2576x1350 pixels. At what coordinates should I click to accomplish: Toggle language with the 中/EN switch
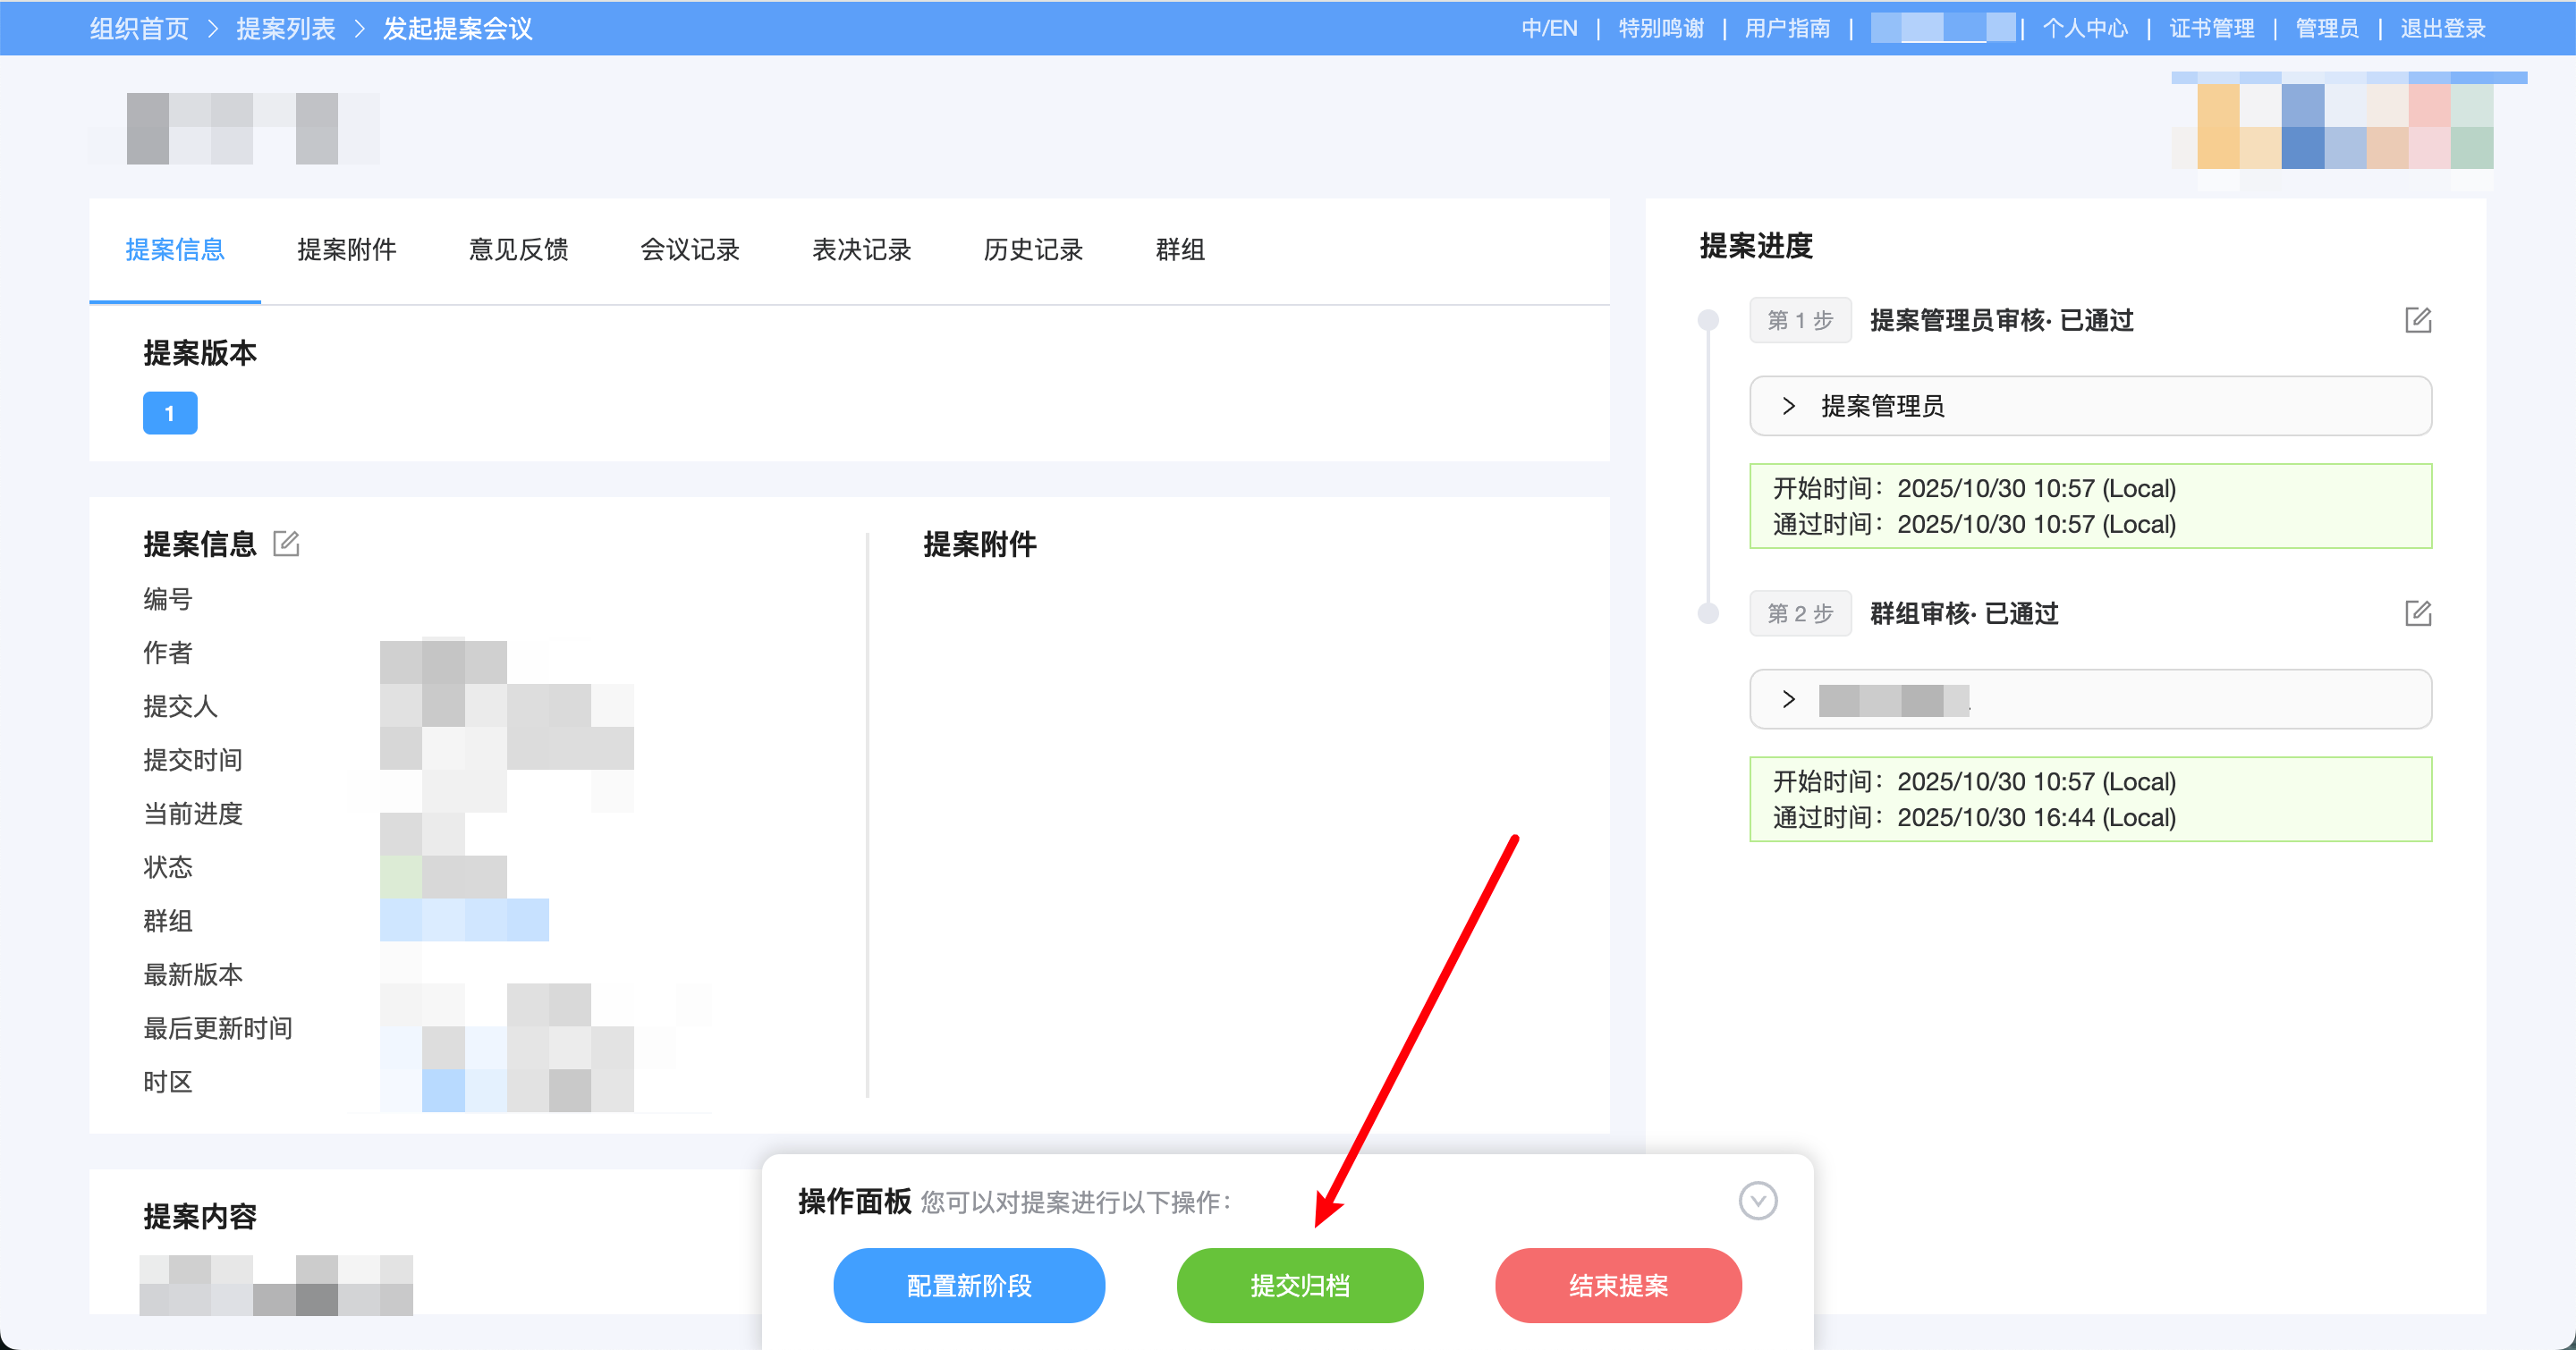1548,28
